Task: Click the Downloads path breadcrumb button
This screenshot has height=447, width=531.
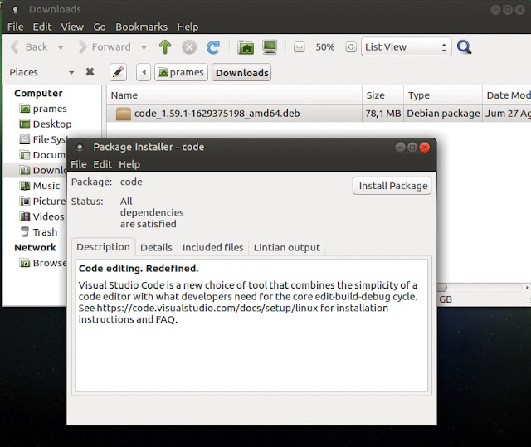Action: tap(241, 72)
